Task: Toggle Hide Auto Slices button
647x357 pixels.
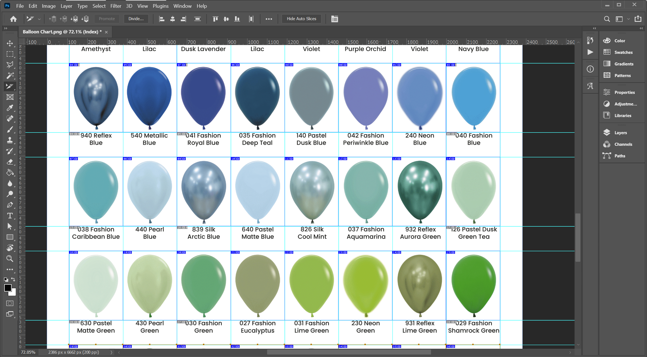Action: (x=301, y=19)
